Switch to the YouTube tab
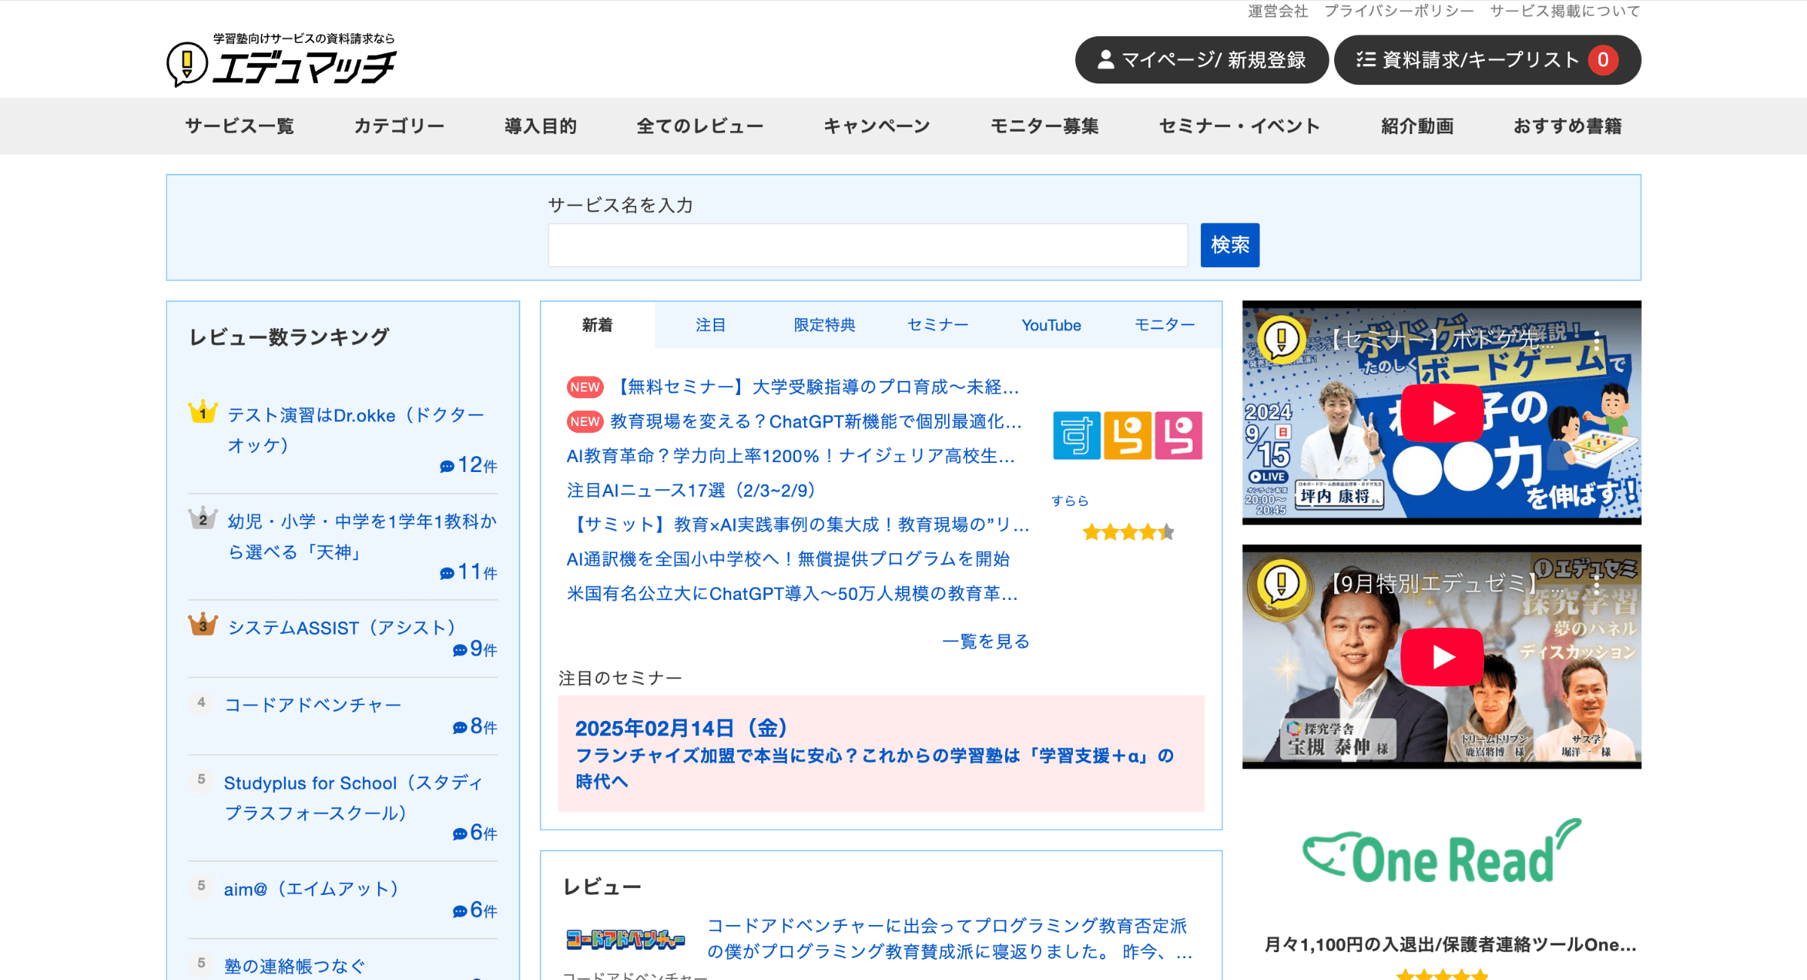 click(1051, 325)
